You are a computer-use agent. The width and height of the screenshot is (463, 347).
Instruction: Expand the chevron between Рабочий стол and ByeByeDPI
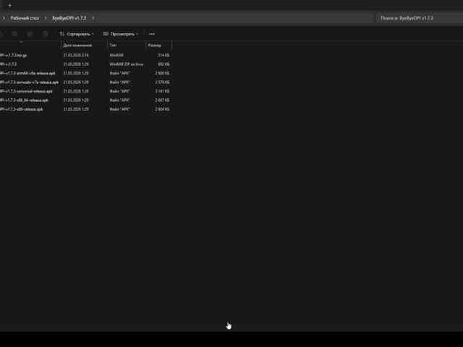point(46,18)
